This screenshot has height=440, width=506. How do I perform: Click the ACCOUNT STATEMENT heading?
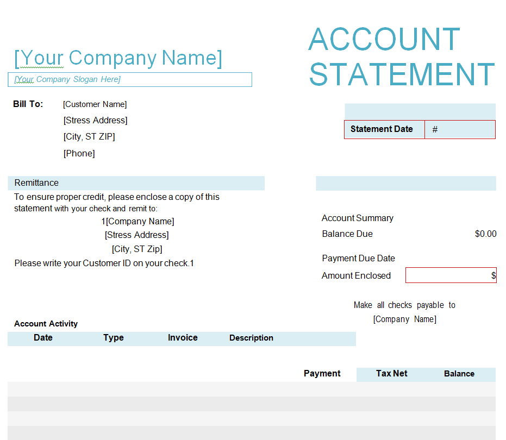[402, 56]
